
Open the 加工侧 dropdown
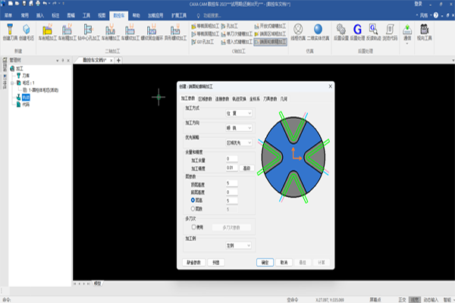240,246
